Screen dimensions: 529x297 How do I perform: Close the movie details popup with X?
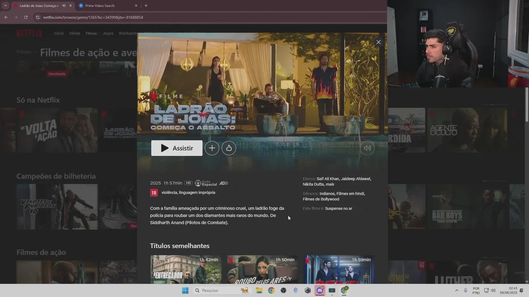pos(378,42)
